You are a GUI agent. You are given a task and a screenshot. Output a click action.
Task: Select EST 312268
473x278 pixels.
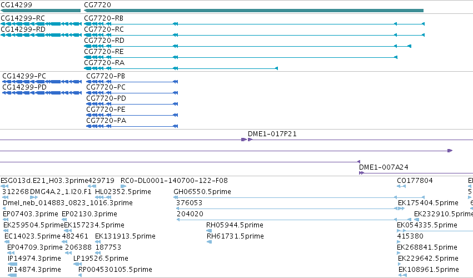[x=16, y=192]
